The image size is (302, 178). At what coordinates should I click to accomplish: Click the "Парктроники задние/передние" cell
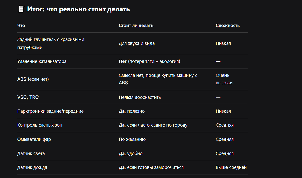pyautogui.click(x=50, y=111)
